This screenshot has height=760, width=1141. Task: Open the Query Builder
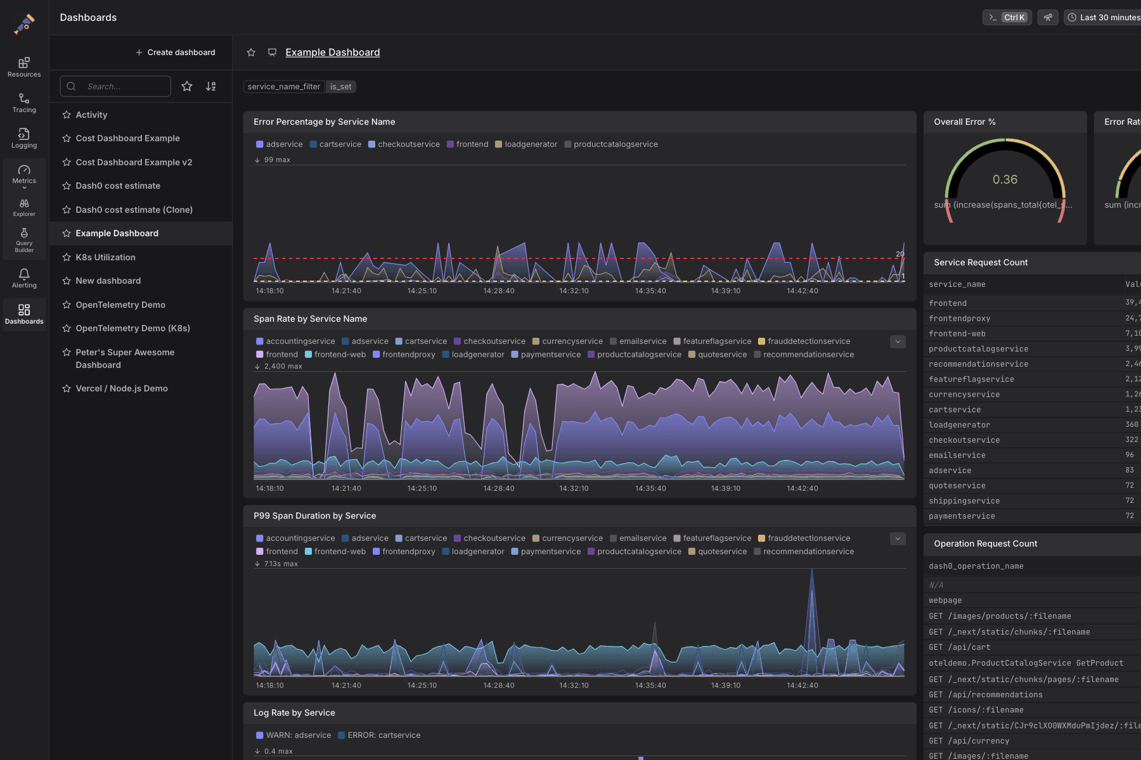click(x=24, y=240)
